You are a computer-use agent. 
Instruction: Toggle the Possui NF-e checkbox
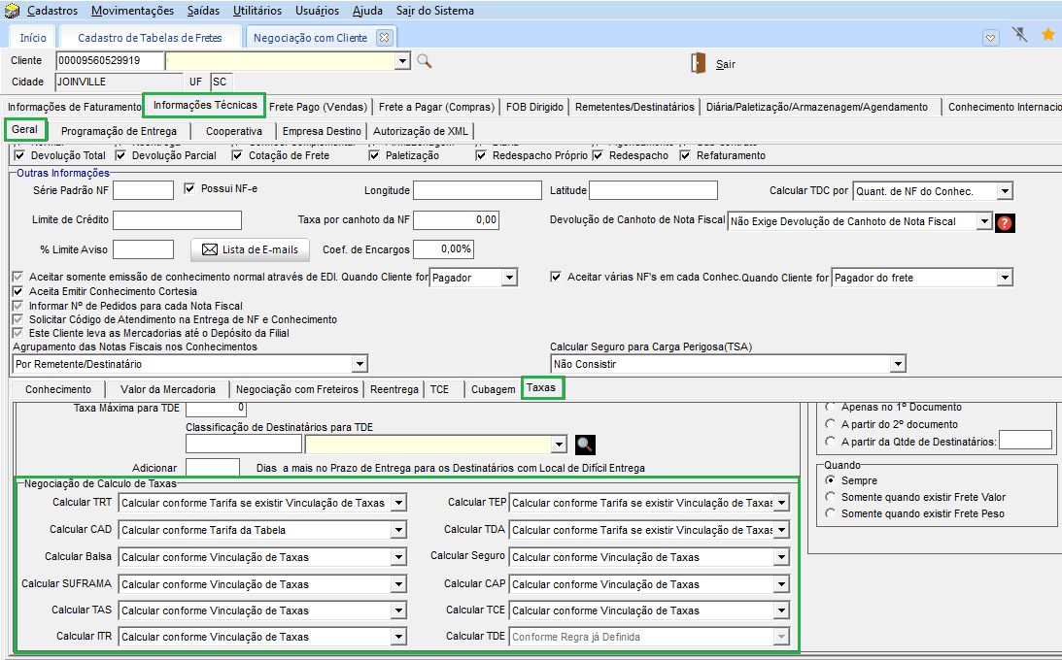pos(190,189)
